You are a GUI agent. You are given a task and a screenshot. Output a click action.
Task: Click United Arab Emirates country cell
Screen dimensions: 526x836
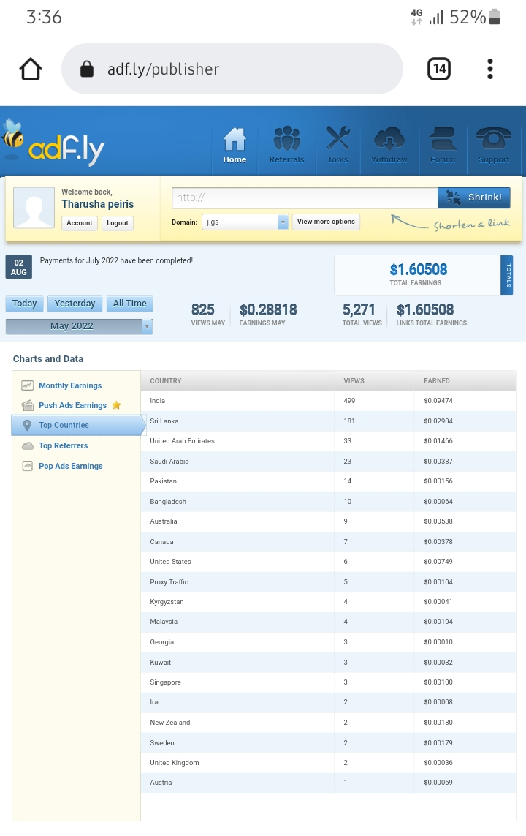coord(182,441)
